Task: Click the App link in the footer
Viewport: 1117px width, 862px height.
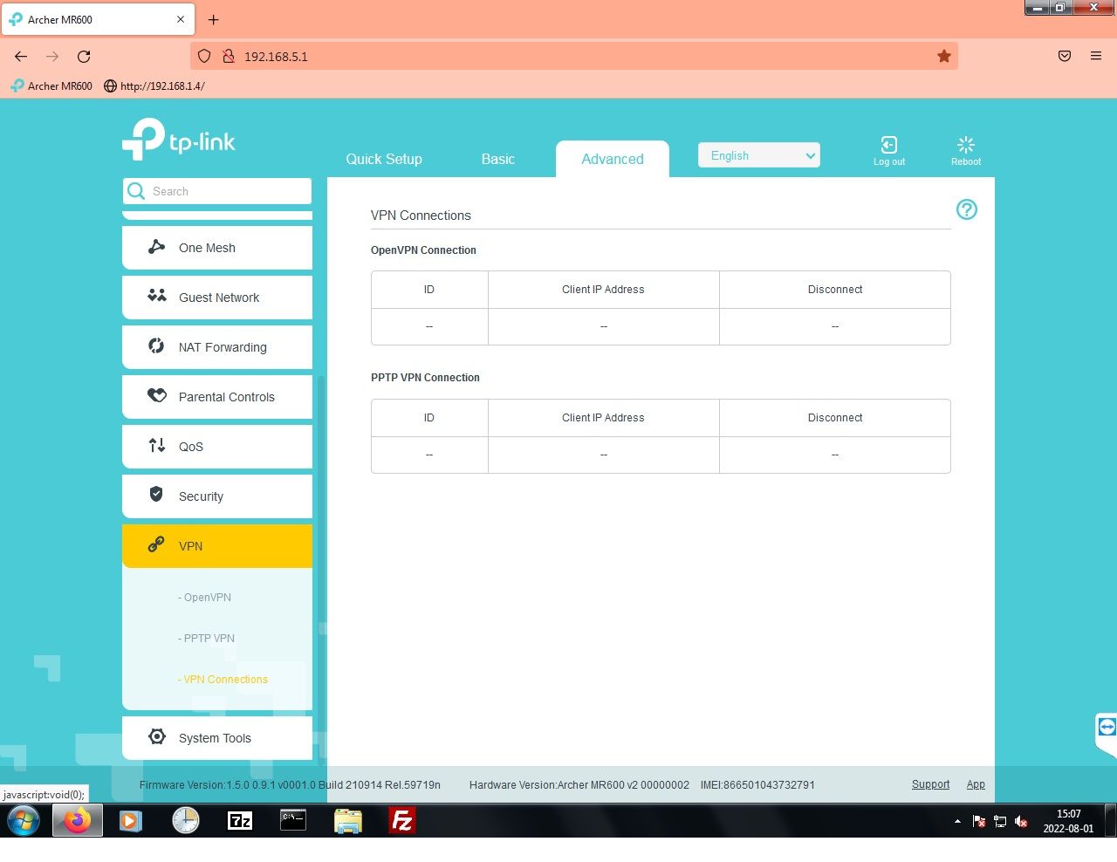Action: coord(976,783)
